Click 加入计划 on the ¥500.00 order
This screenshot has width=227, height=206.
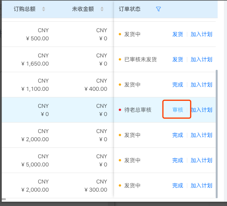[x=201, y=34]
